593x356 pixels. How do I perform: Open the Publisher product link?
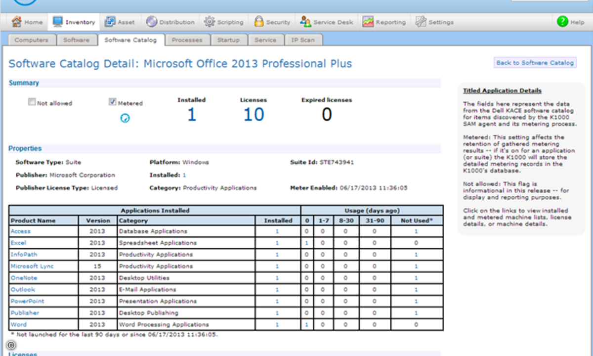coord(25,313)
